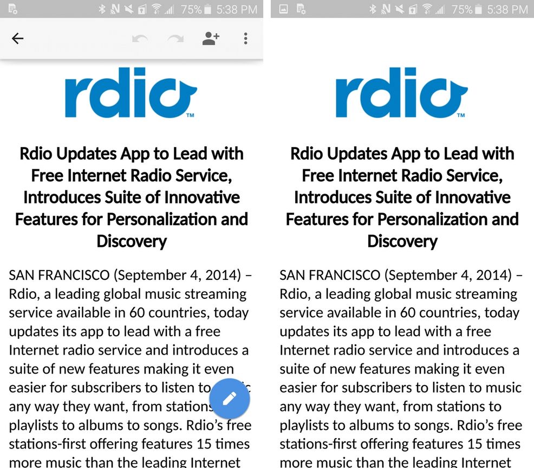Tap 'easier for subscribers to listen to music' in right document
The width and height of the screenshot is (534, 468).
[x=401, y=388]
